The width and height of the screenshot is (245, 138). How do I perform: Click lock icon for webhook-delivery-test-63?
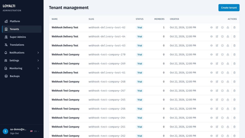tap(228, 45)
